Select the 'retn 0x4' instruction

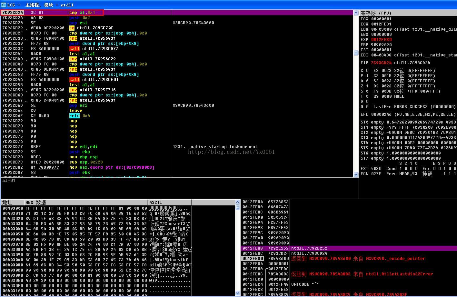click(80, 116)
